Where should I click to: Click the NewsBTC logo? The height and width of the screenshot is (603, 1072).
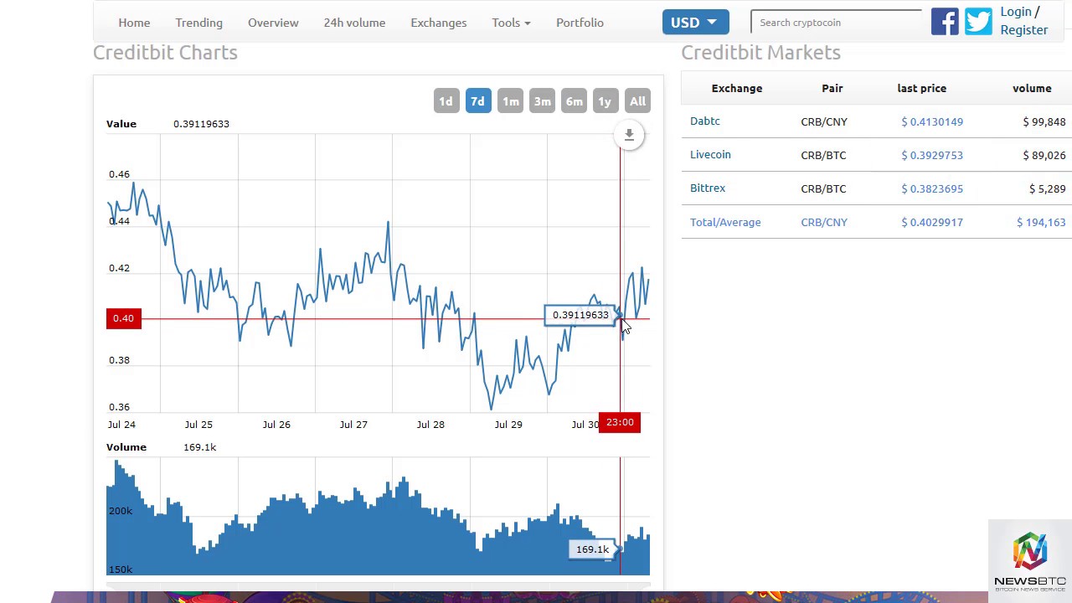pyautogui.click(x=1030, y=561)
